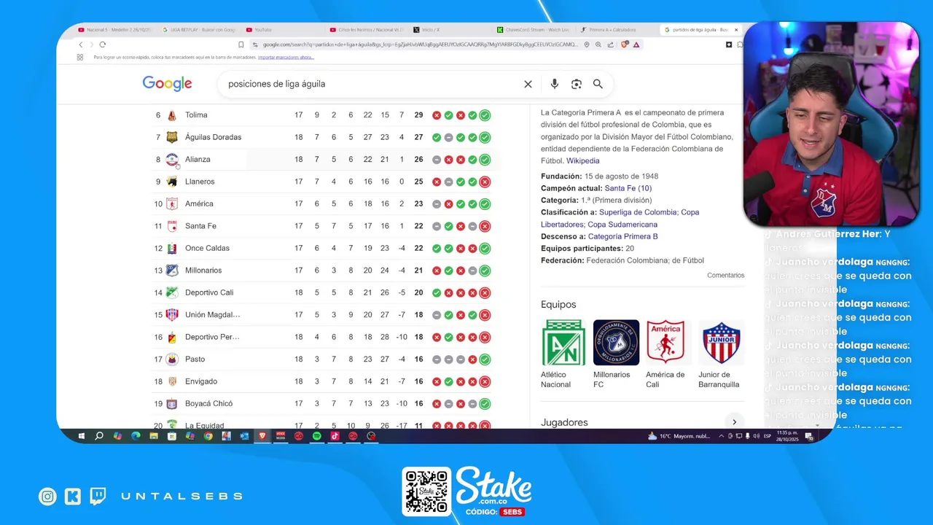The height and width of the screenshot is (525, 933).
Task: Open the apps grid in bookmarks bar
Action: coord(80,57)
